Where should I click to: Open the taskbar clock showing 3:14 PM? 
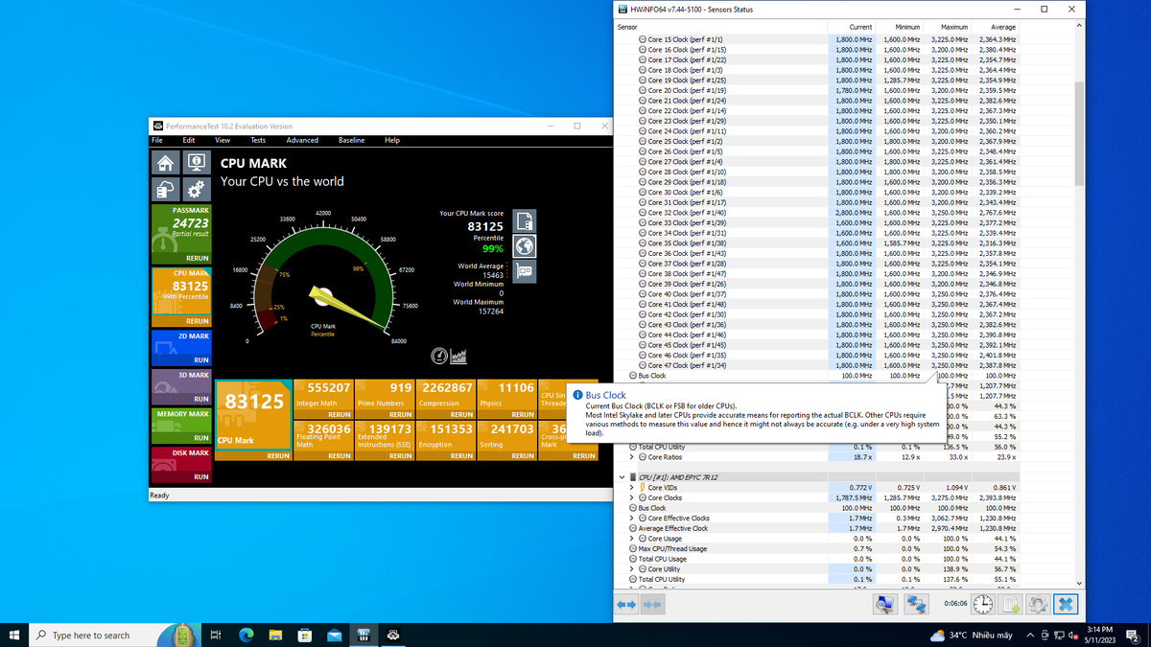tap(1098, 635)
